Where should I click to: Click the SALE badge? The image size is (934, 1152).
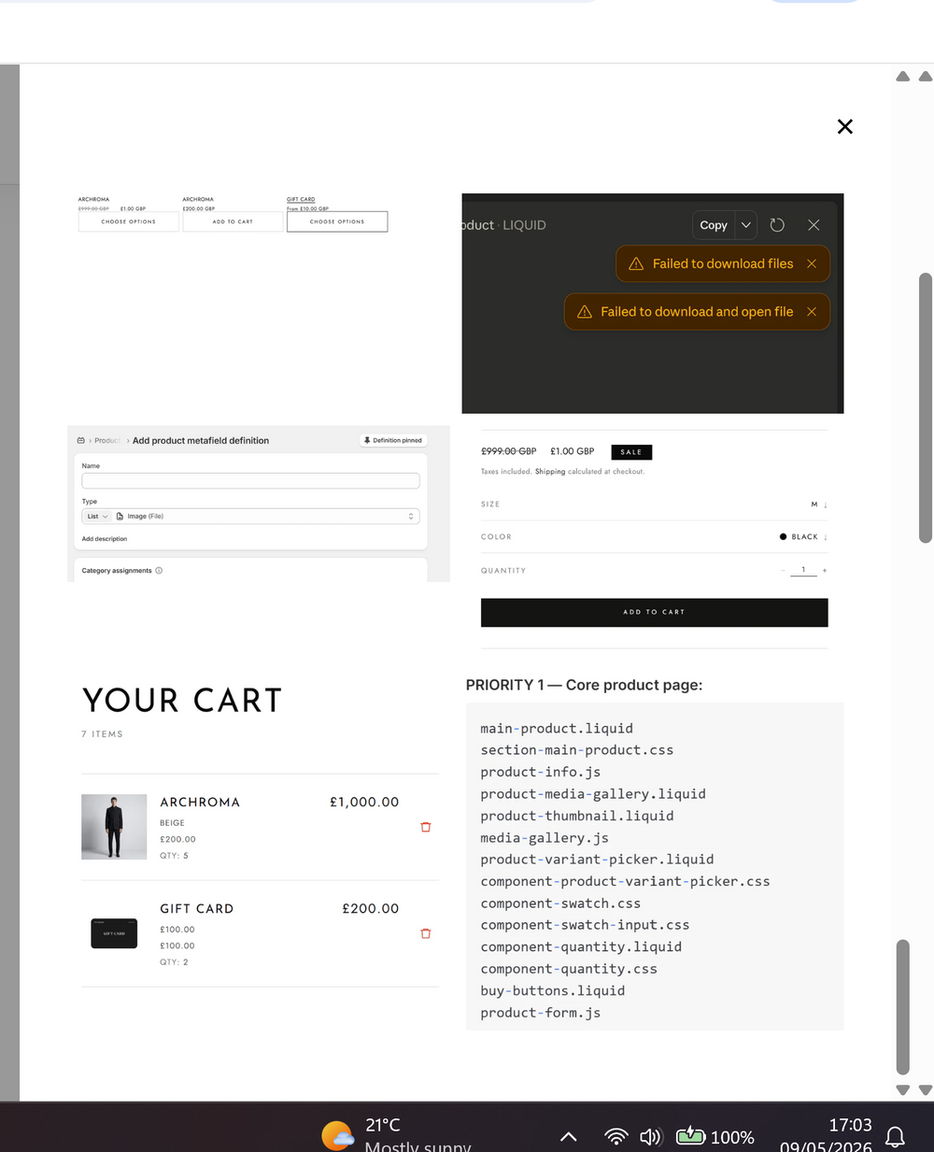pyautogui.click(x=631, y=452)
